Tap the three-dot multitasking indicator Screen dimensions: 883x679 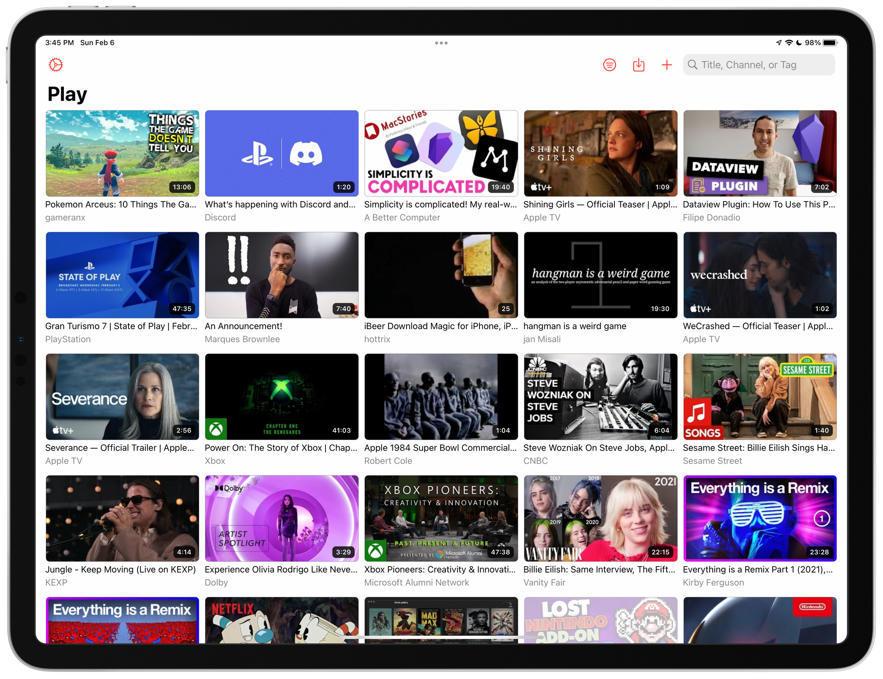point(441,43)
